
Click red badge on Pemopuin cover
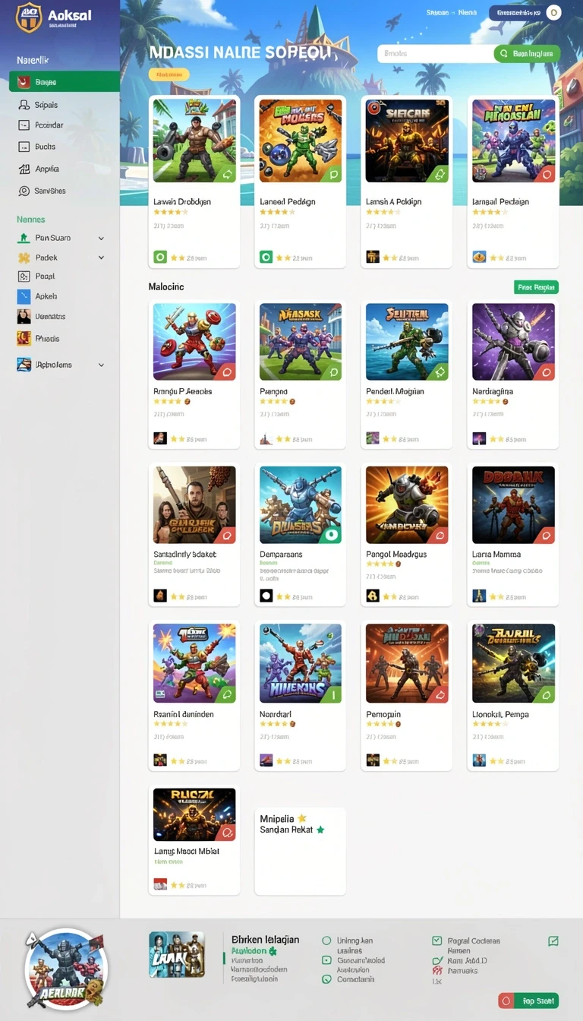coord(440,694)
